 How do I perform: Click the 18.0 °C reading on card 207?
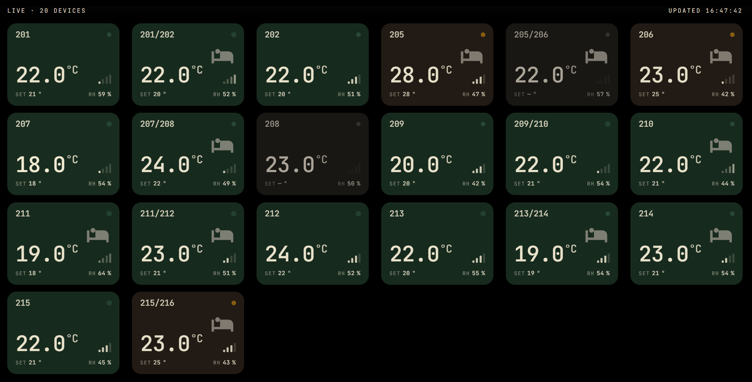47,164
